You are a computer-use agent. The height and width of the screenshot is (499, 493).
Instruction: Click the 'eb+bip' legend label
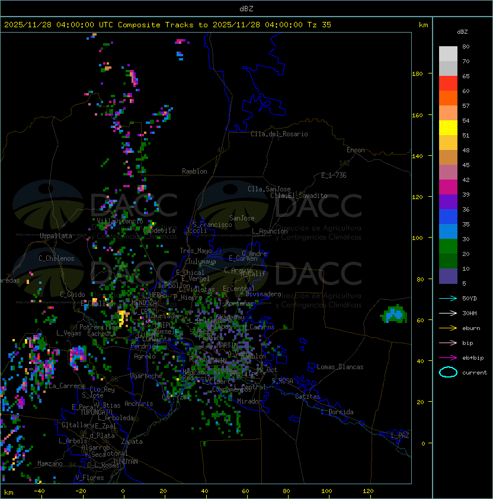473,358
